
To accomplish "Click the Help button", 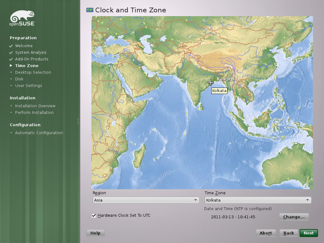I will tap(96, 233).
